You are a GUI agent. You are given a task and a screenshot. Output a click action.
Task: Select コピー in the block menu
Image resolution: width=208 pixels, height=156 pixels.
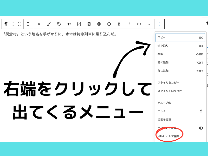180,37
